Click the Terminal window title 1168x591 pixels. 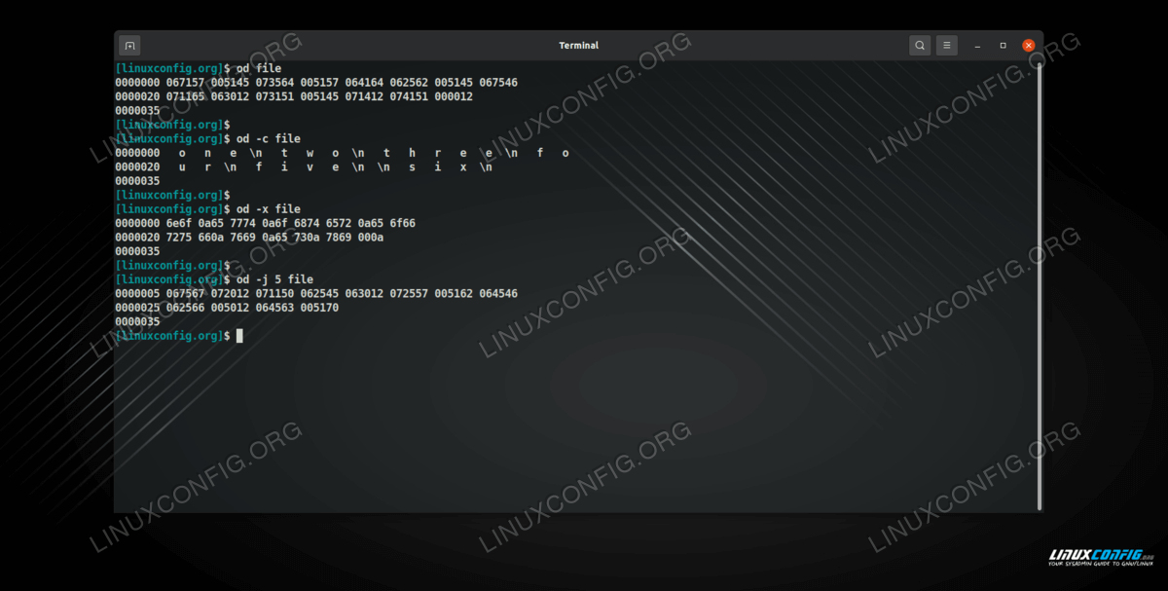(x=578, y=46)
